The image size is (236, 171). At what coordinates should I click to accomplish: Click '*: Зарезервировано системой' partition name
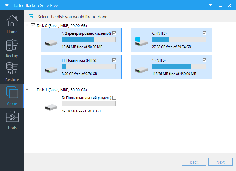coord(86,33)
